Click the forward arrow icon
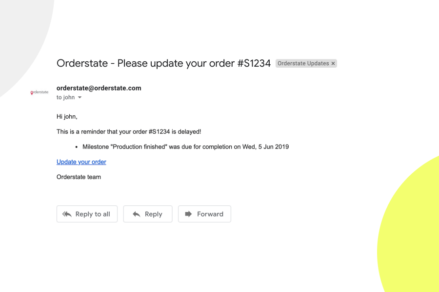This screenshot has width=439, height=292. [188, 214]
